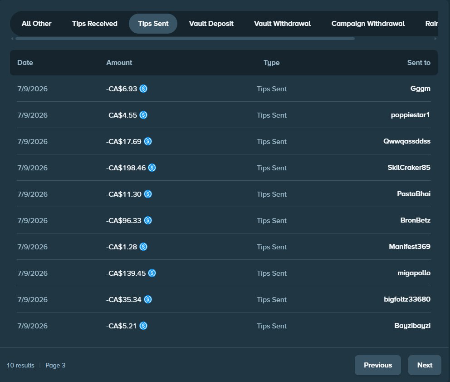
Task: Click the horizontal tab scrollbar thumb
Action: (185, 39)
